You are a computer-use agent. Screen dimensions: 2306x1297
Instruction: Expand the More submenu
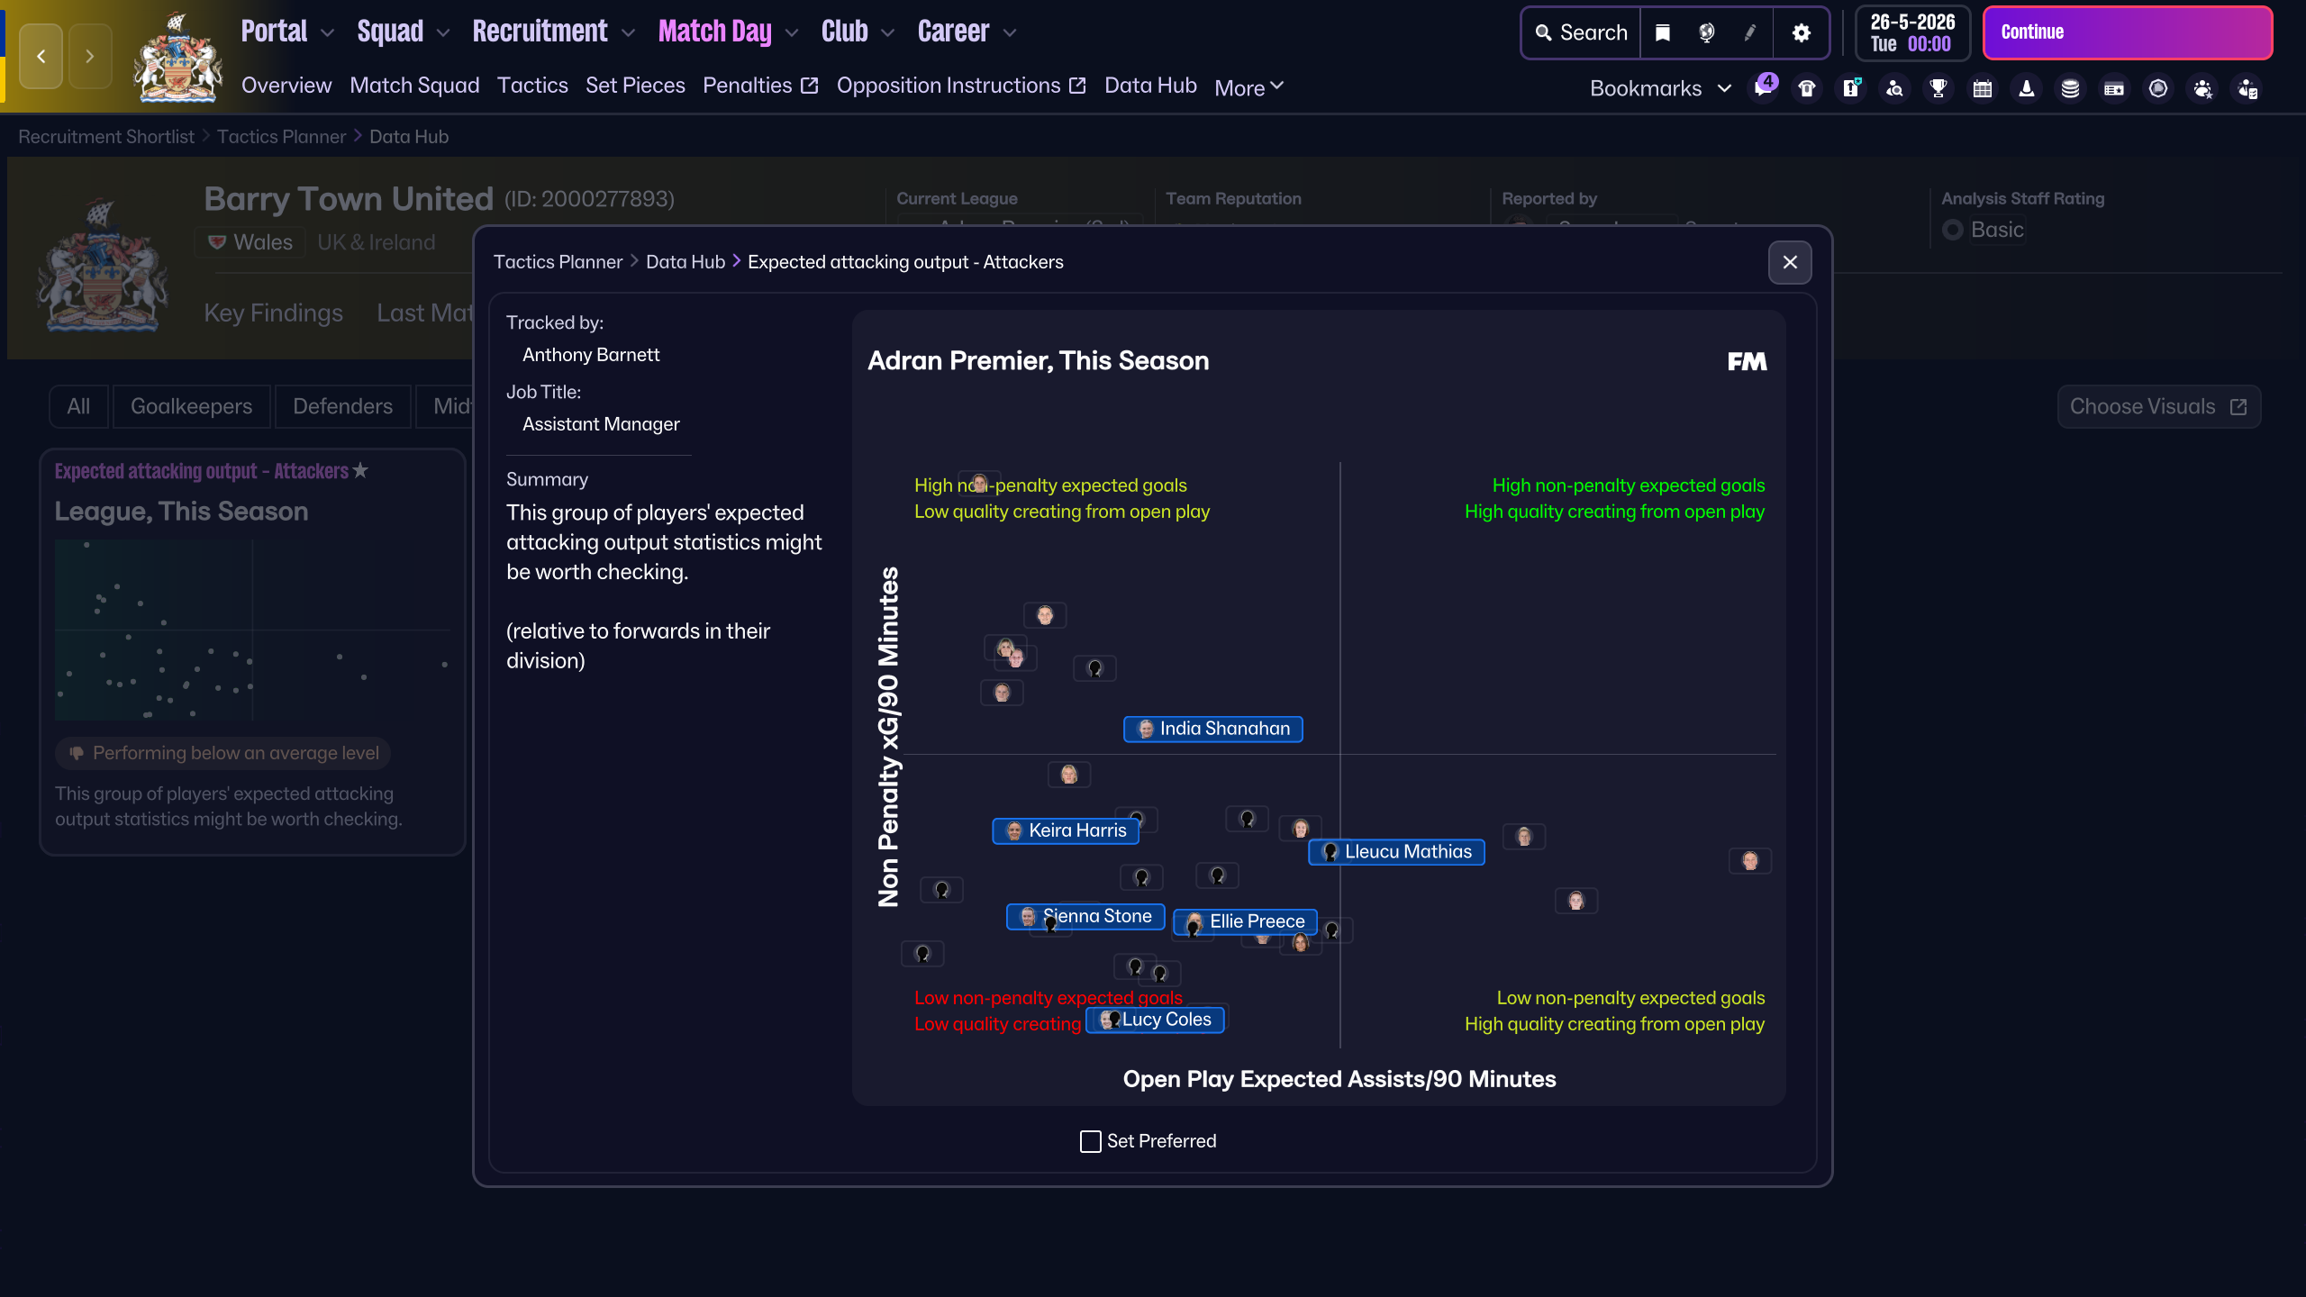click(x=1248, y=86)
